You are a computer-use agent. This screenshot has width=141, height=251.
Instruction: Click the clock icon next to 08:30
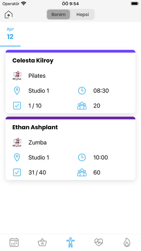(82, 91)
